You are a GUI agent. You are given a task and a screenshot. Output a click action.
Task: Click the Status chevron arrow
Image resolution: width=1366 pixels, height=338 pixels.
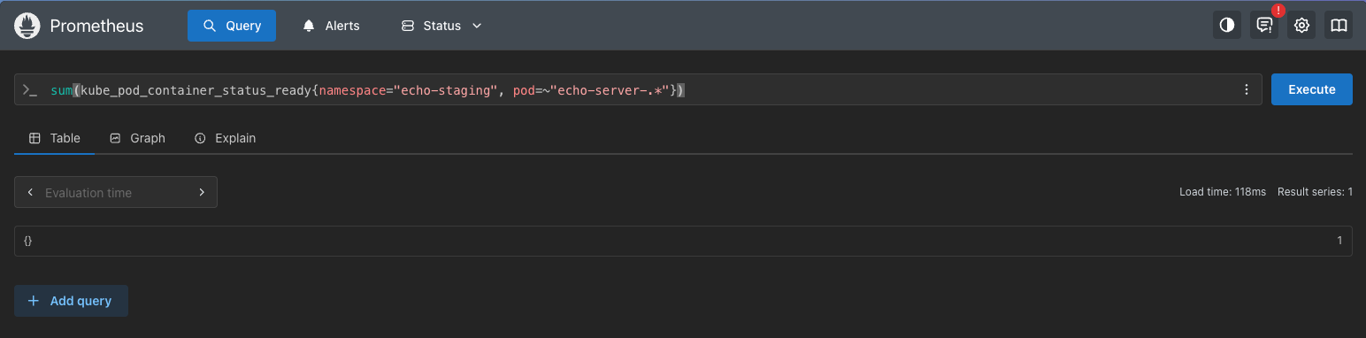pos(477,26)
